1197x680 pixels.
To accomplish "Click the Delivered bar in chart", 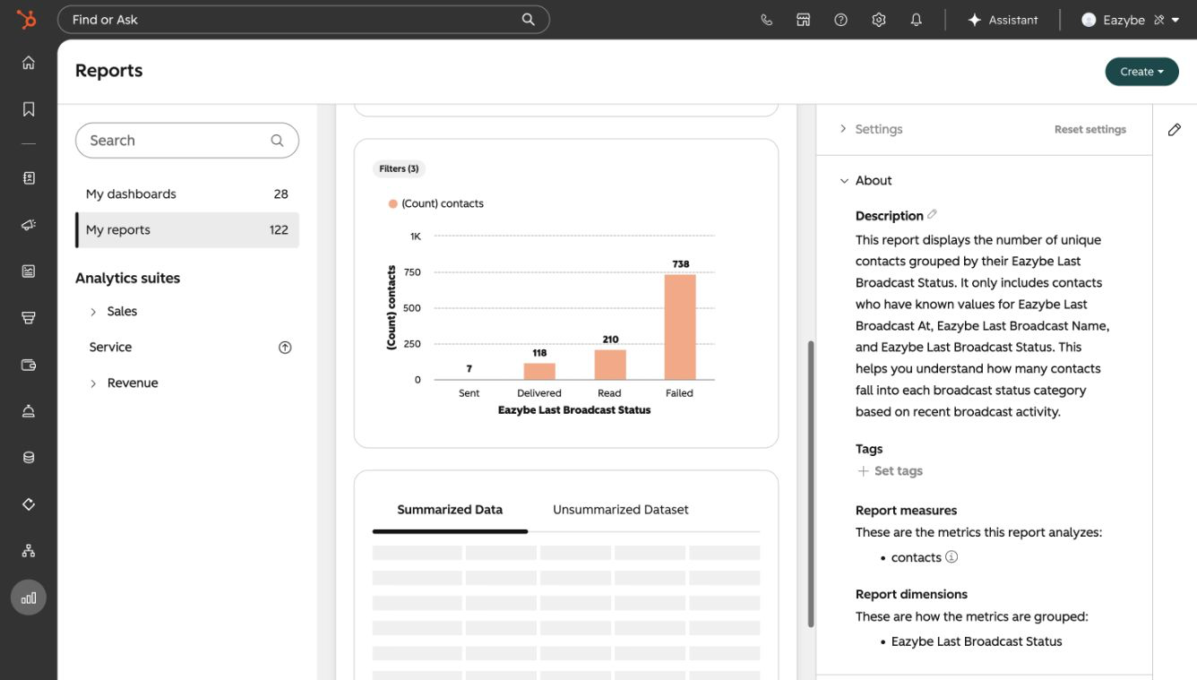I will tap(539, 371).
